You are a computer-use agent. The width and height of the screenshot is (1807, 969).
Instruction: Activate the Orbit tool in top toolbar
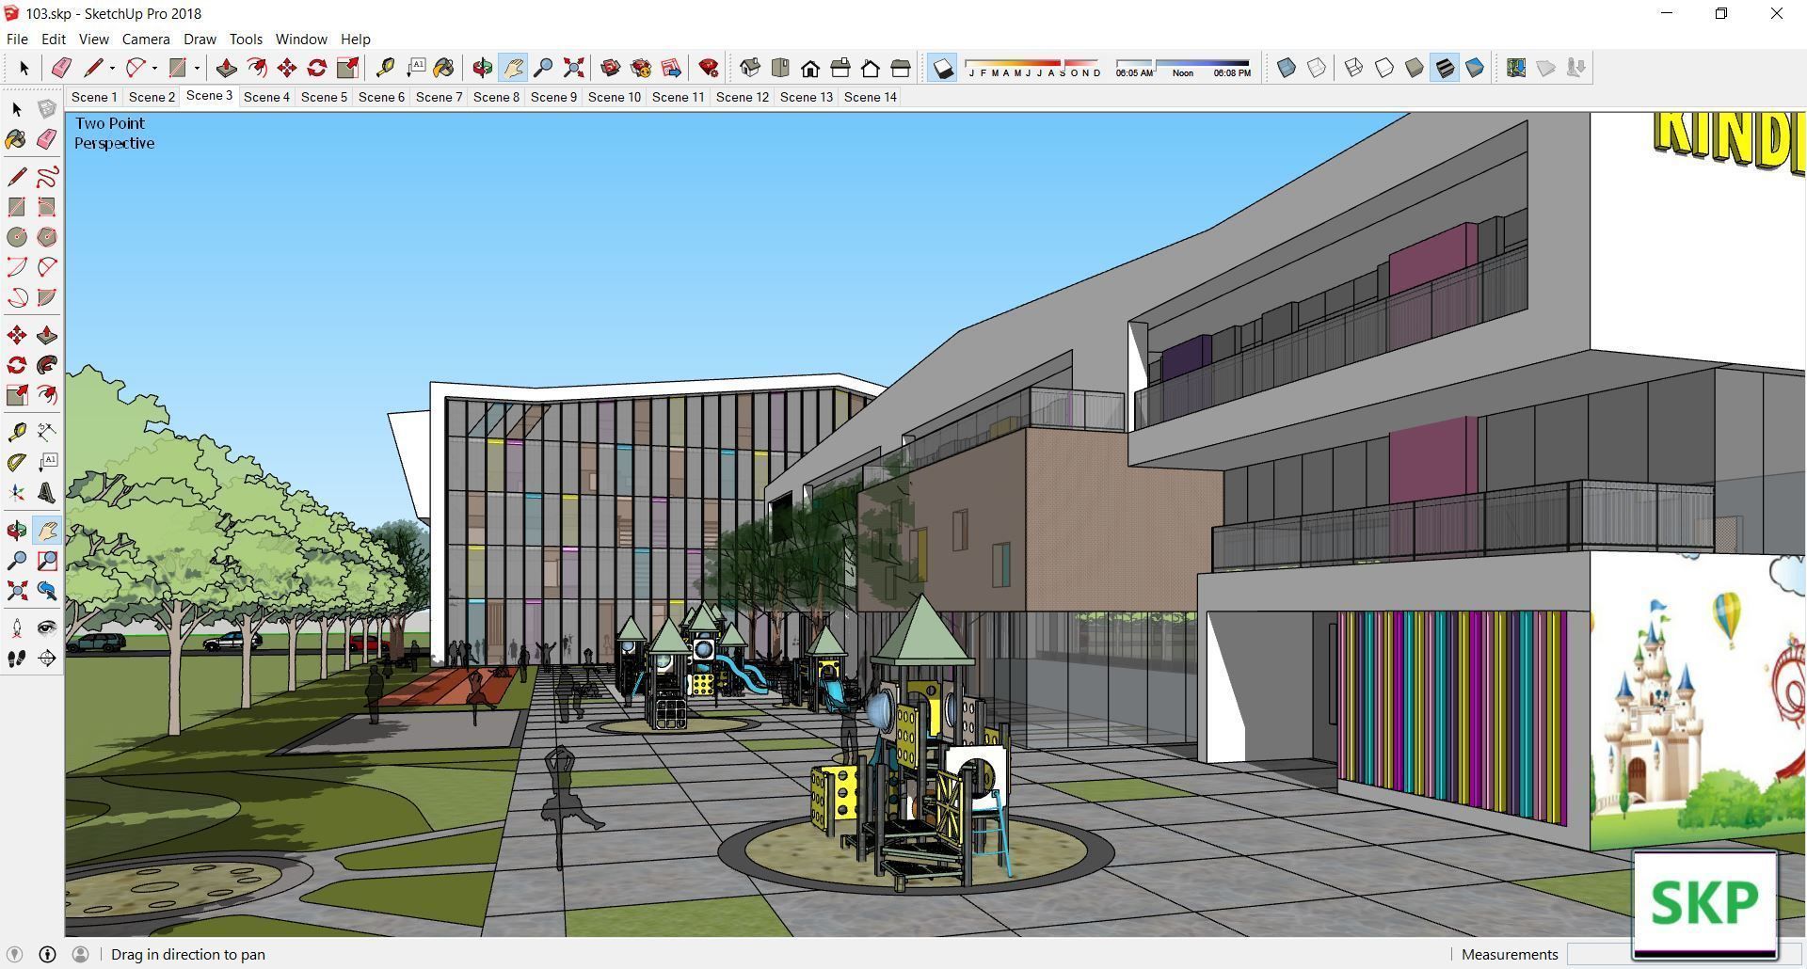click(x=483, y=68)
